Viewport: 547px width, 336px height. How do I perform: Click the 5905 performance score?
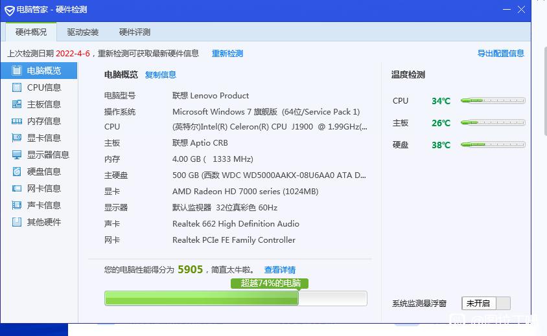tap(190, 269)
